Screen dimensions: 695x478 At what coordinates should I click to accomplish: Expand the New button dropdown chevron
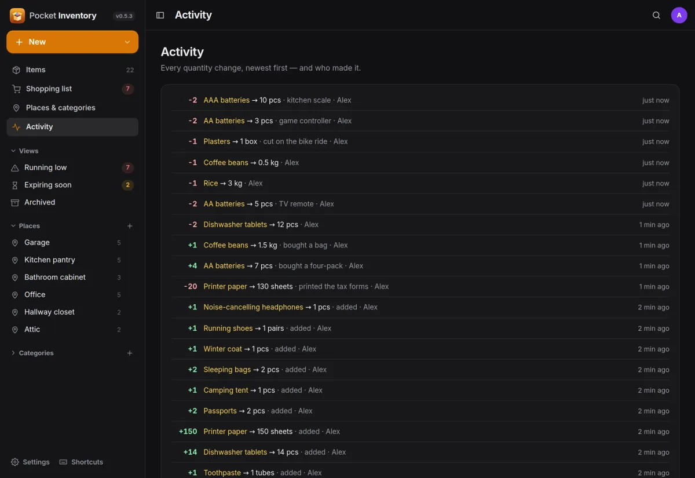click(x=127, y=42)
